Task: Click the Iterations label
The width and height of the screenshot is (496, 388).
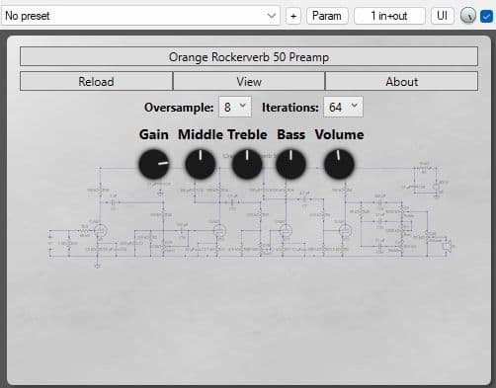Action: click(290, 108)
